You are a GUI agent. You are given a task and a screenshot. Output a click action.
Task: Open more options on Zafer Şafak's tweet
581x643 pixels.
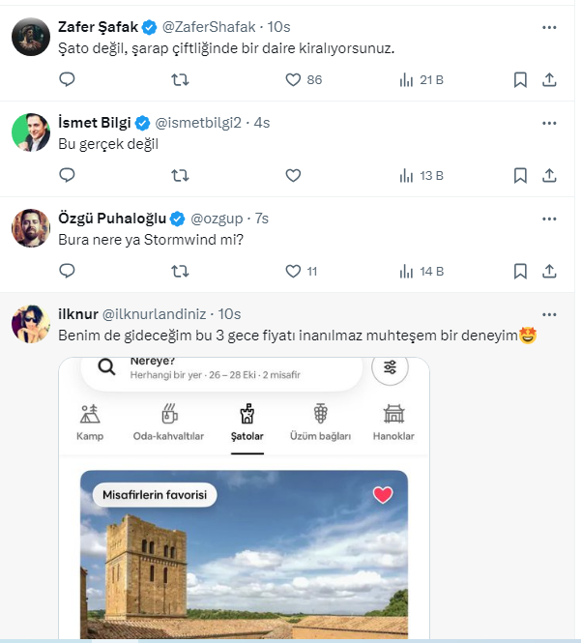point(549,27)
